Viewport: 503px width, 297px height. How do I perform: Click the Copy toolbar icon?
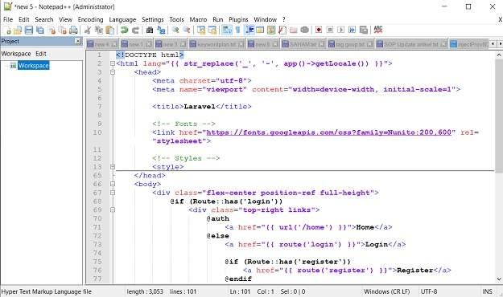(99, 31)
